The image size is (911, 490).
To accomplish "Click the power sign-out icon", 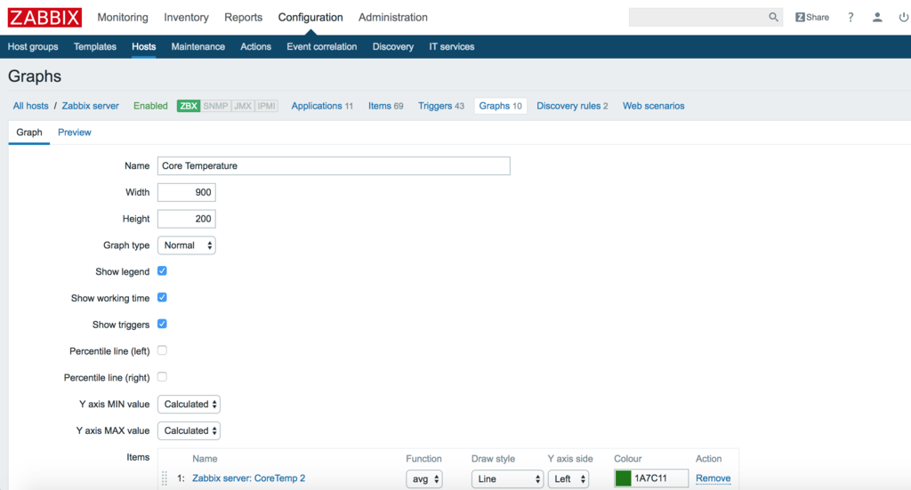I will (x=904, y=18).
